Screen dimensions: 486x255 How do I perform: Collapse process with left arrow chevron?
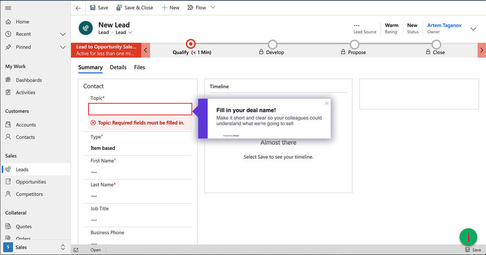(146, 50)
